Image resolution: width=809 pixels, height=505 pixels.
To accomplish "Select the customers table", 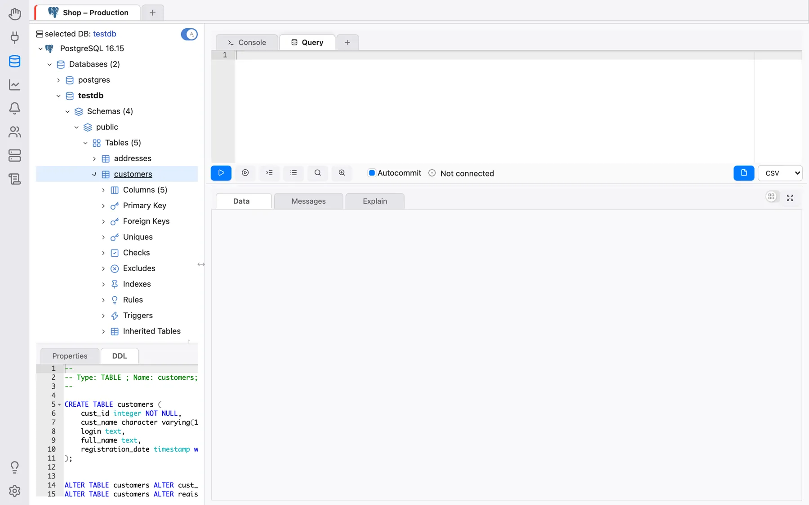I will click(x=133, y=174).
